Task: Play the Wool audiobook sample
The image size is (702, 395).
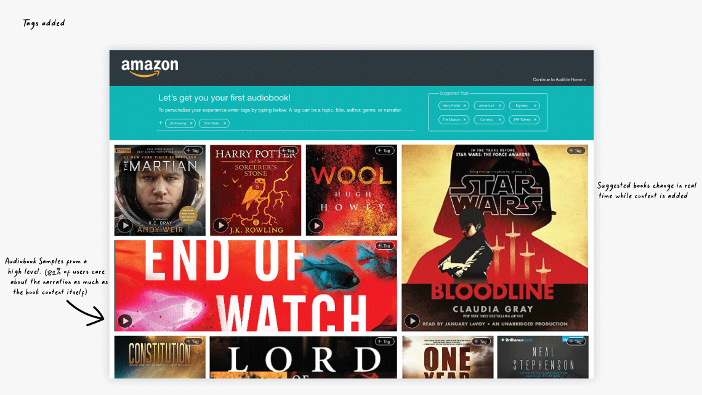Action: (316, 225)
